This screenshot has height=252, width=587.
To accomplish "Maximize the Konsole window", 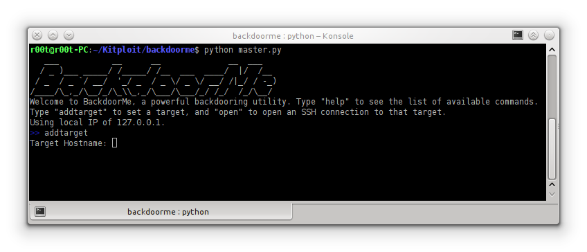I will coord(53,35).
